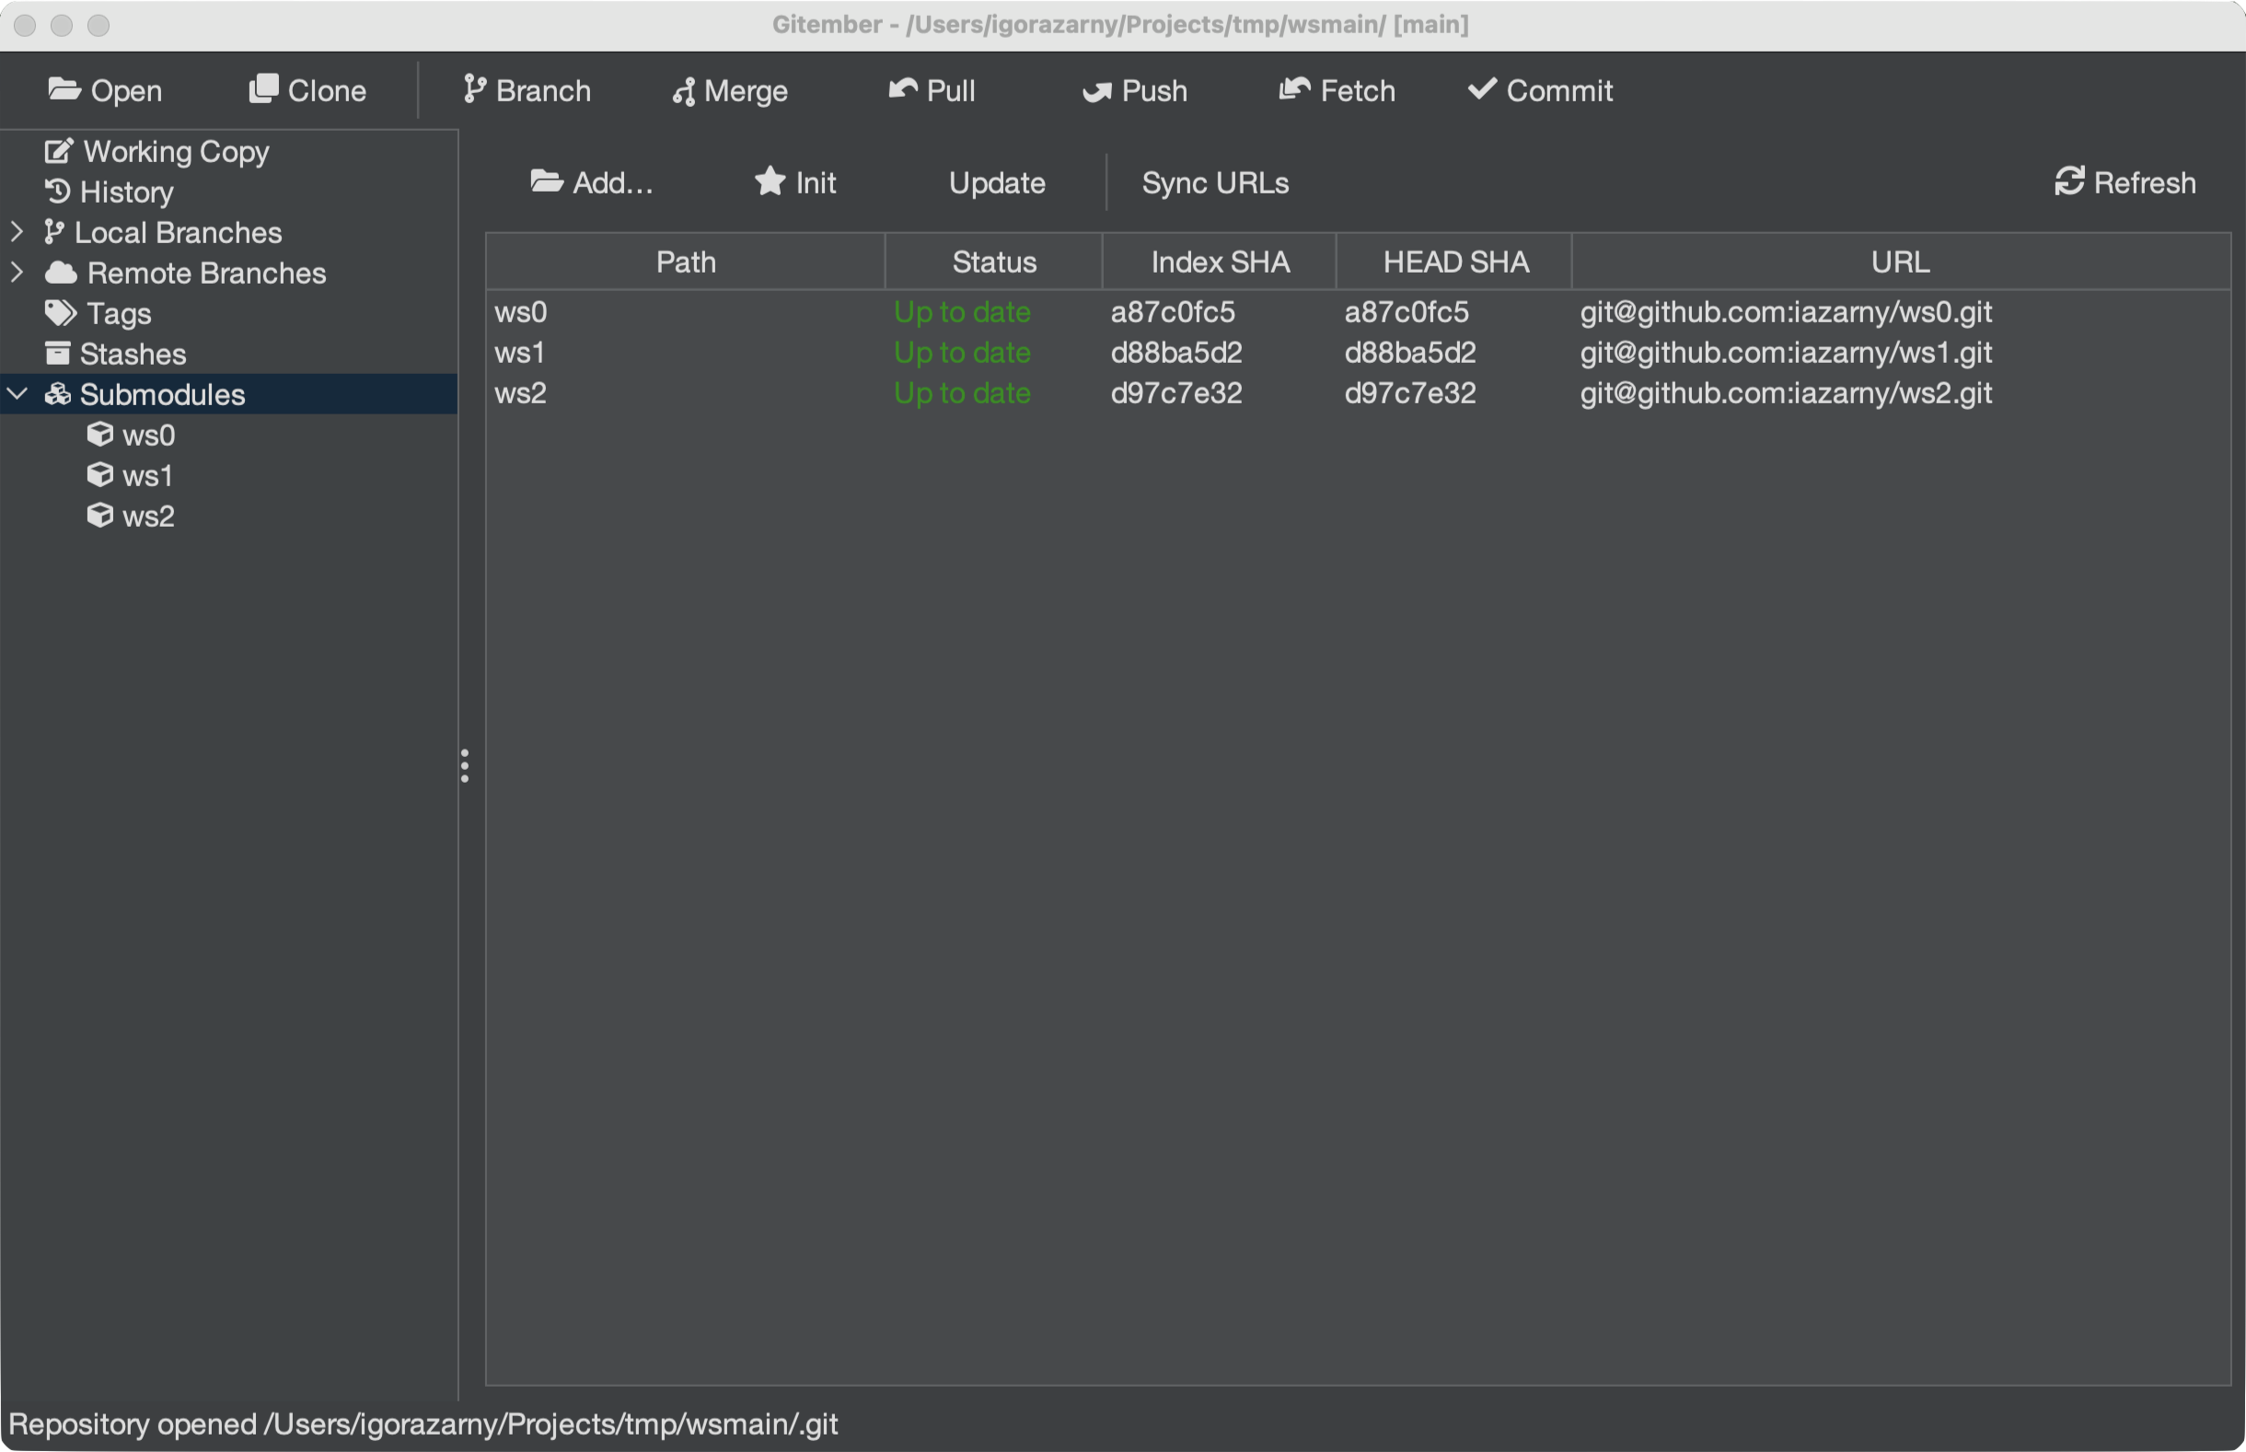Click the Add... button label
2246x1452 pixels.
(613, 183)
